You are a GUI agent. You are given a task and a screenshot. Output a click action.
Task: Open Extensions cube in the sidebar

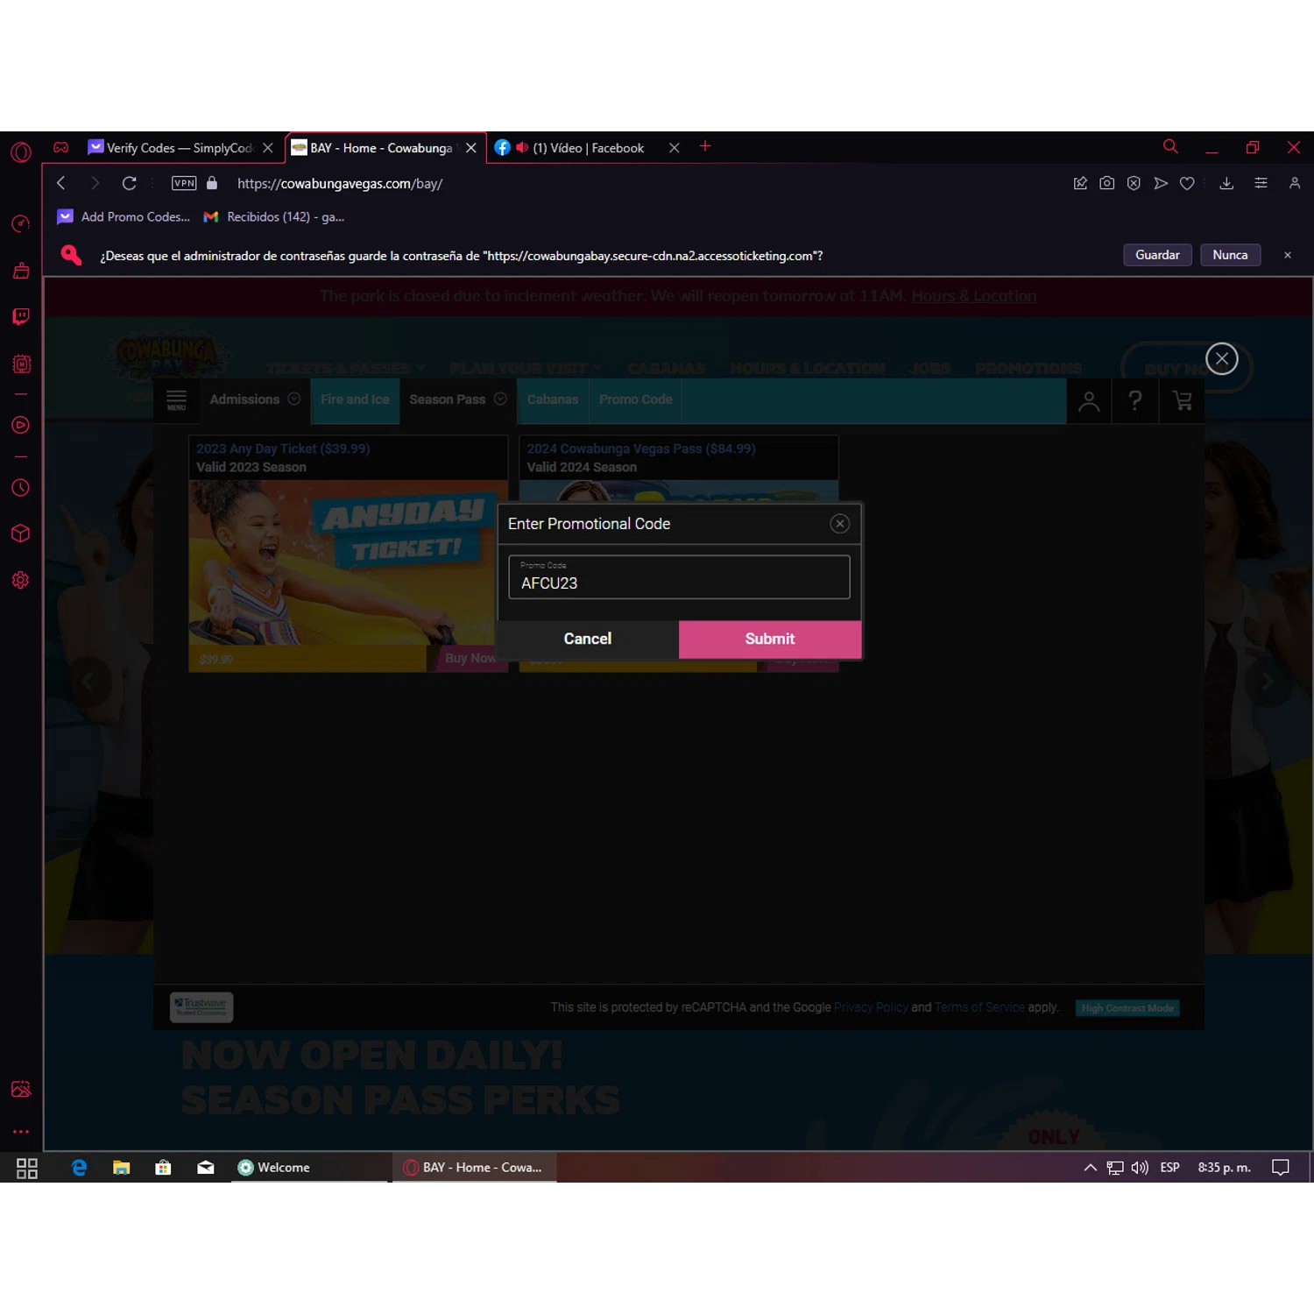21,533
